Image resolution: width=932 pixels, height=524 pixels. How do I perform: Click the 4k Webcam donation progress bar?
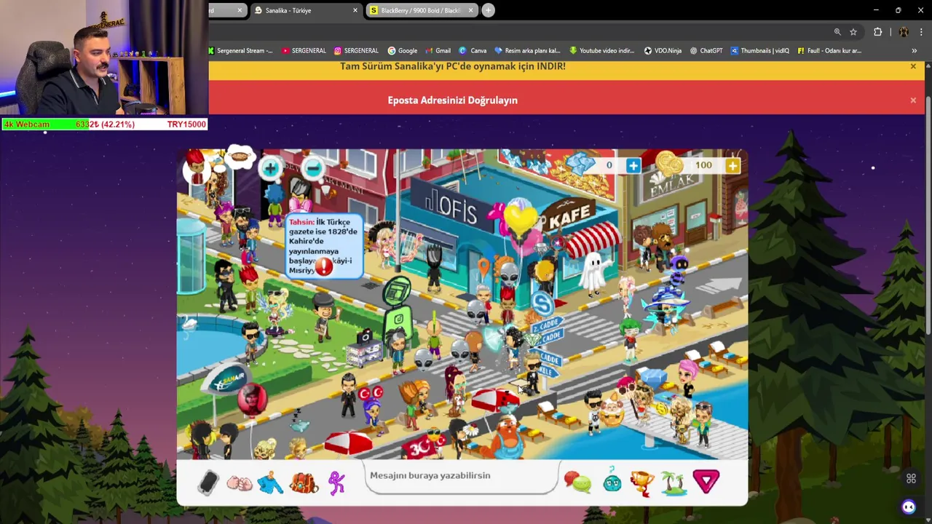coord(105,124)
